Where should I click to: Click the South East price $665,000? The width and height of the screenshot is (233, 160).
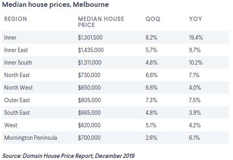(x=89, y=113)
